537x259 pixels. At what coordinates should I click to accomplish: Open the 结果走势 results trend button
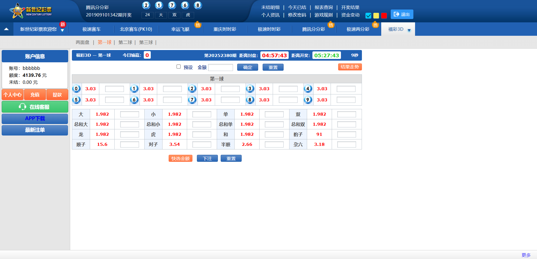click(350, 67)
